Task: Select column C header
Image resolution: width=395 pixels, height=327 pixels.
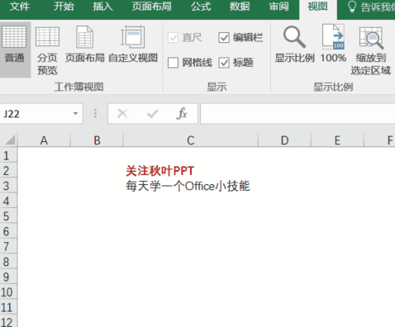Action: click(191, 140)
